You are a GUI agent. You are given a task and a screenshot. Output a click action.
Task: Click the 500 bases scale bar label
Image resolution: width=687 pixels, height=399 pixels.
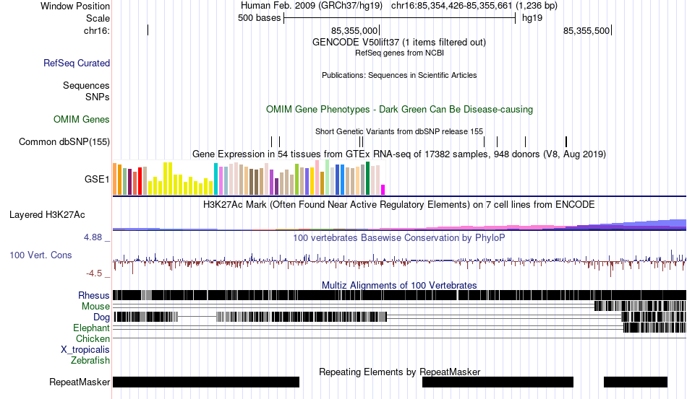coord(260,18)
